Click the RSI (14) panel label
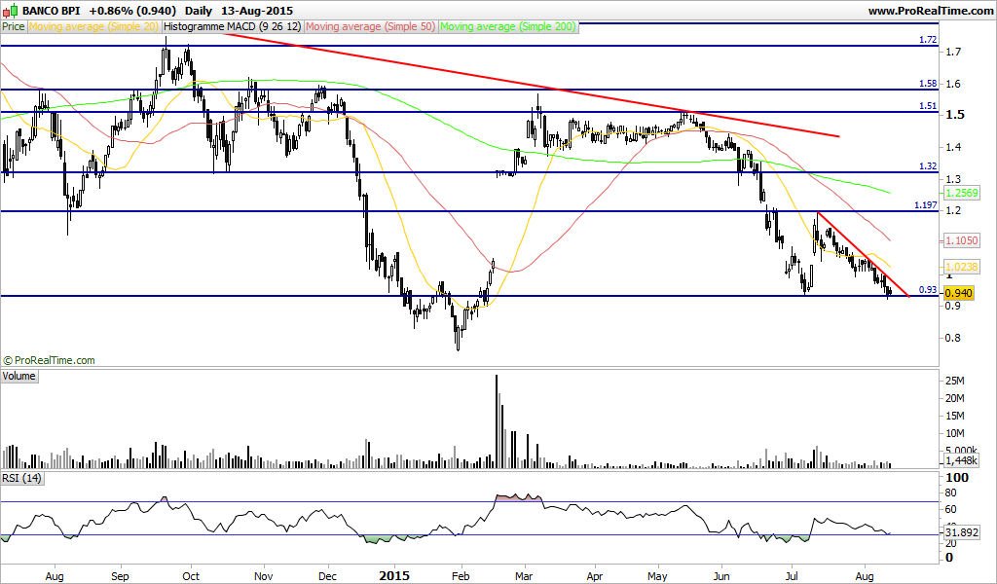This screenshot has height=584, width=997. pyautogui.click(x=22, y=478)
